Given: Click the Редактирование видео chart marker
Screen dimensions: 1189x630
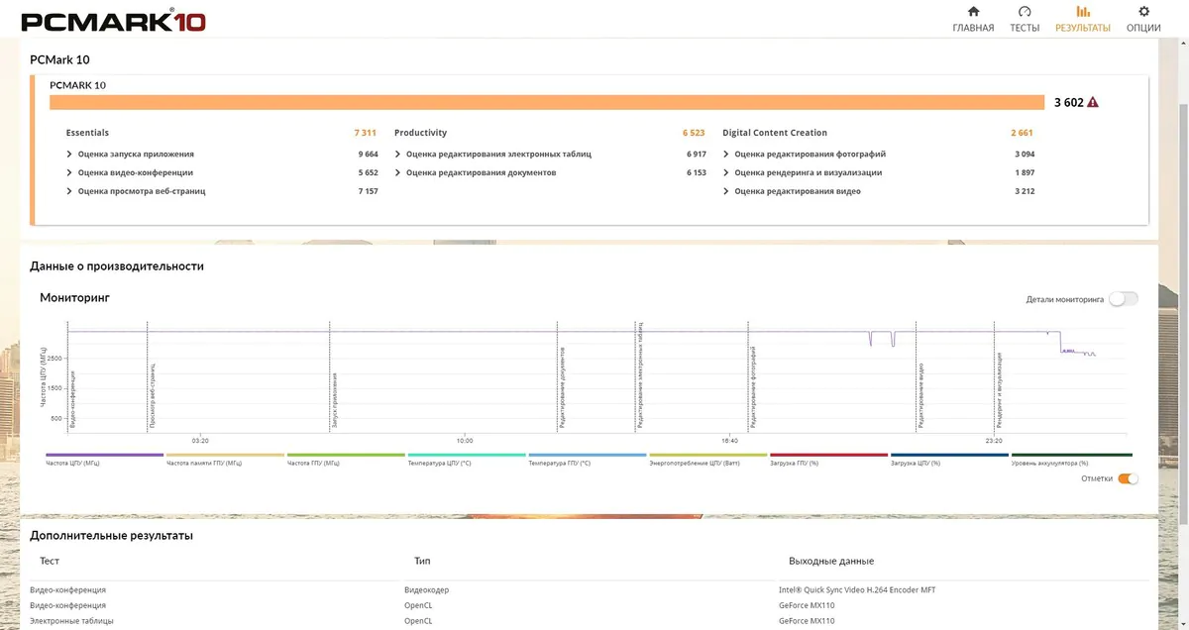Looking at the screenshot, I should [x=921, y=395].
